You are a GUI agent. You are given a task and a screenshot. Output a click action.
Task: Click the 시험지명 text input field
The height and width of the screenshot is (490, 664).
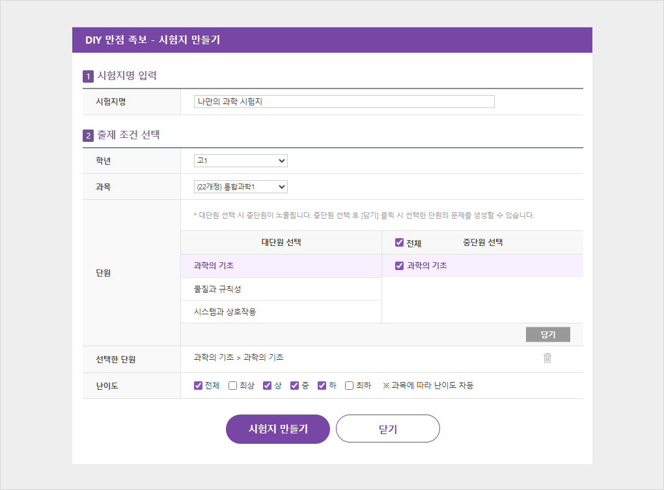tap(344, 102)
